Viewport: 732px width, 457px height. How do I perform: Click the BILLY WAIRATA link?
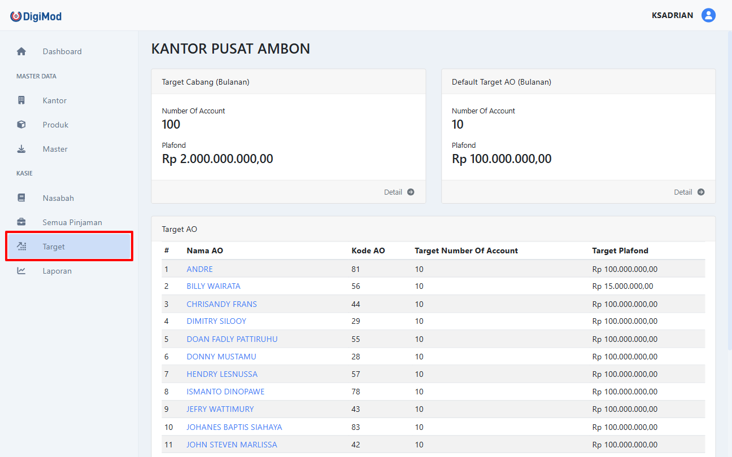coord(213,286)
